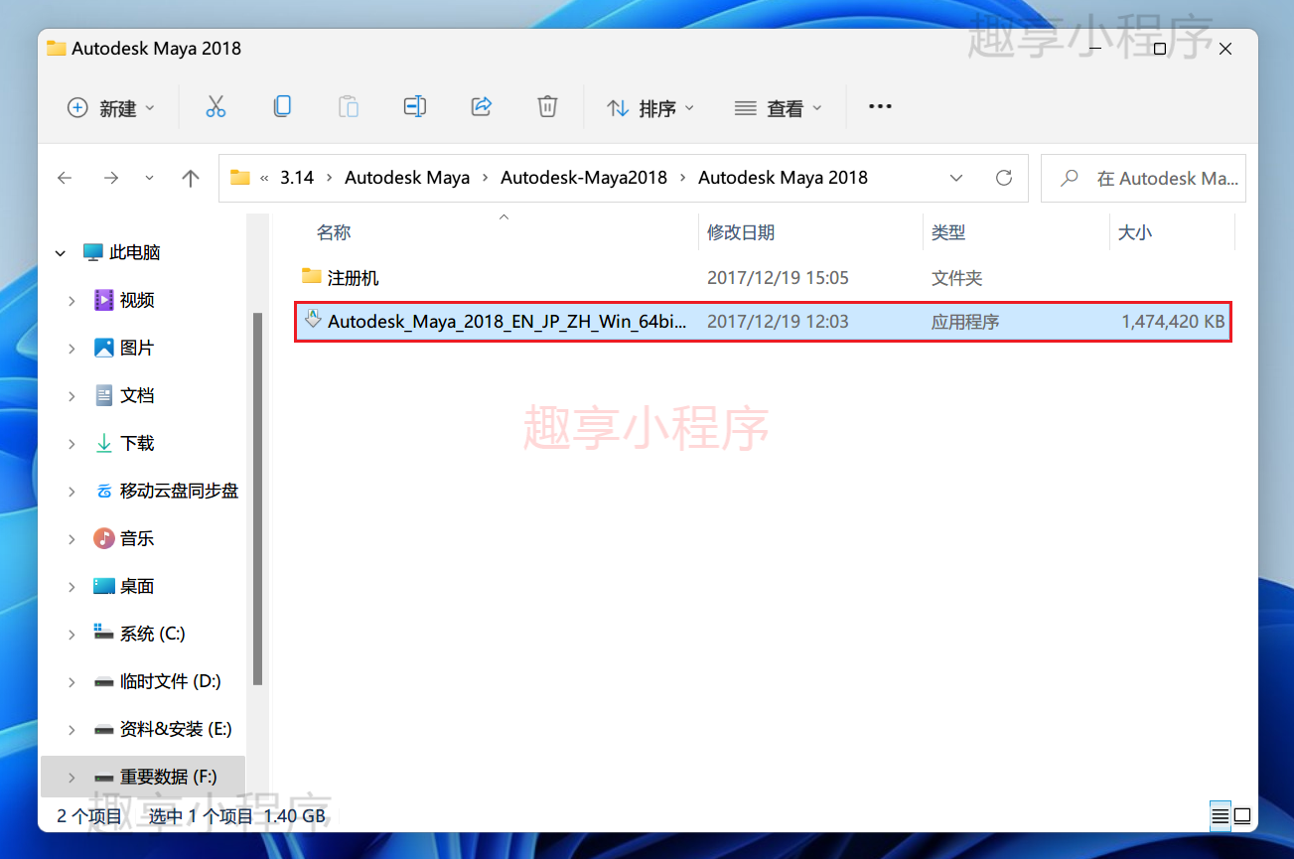This screenshot has width=1294, height=859.
Task: Sort by 大小 column header
Action: [x=1135, y=232]
